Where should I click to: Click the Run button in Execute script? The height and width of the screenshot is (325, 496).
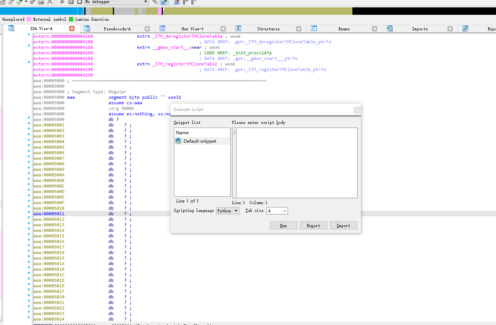coord(284,225)
